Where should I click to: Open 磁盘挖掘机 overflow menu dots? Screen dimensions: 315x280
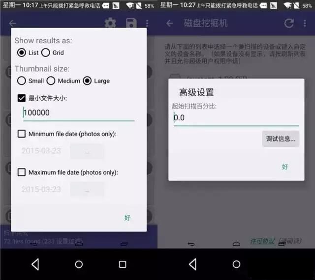click(x=305, y=23)
